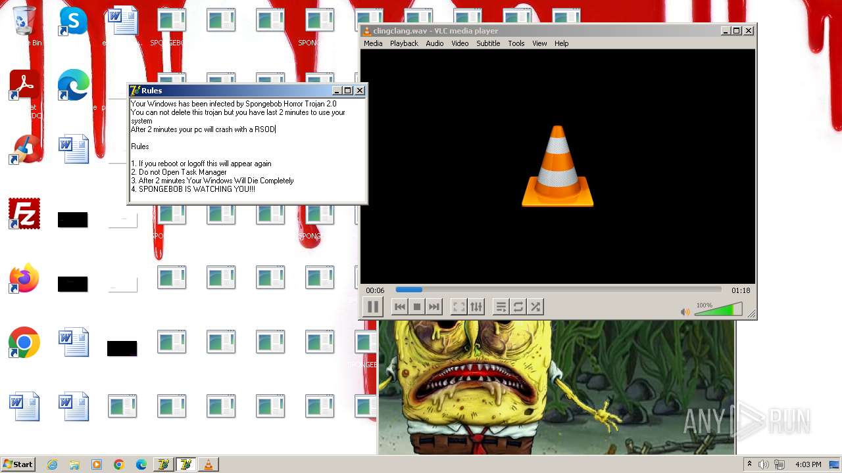842x473 pixels.
Task: Minimize the VLC media player window
Action: point(725,31)
